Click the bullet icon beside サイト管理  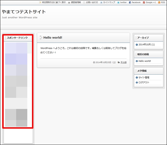[x=137, y=78]
